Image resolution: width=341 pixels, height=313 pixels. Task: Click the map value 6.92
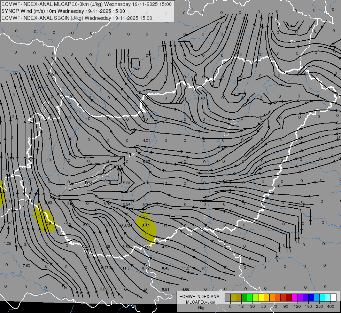pos(107,204)
